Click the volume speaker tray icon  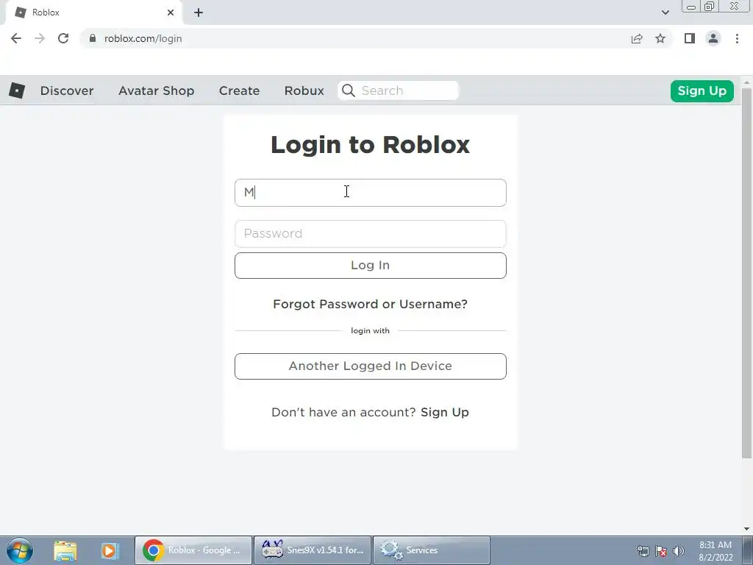pos(679,551)
